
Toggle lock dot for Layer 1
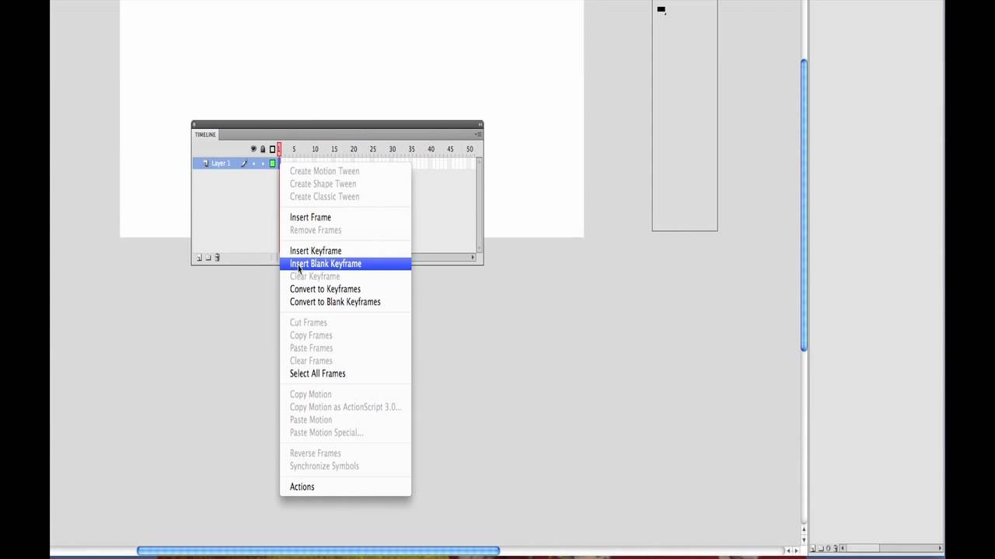click(263, 164)
